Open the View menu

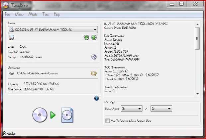pyautogui.click(x=19, y=14)
